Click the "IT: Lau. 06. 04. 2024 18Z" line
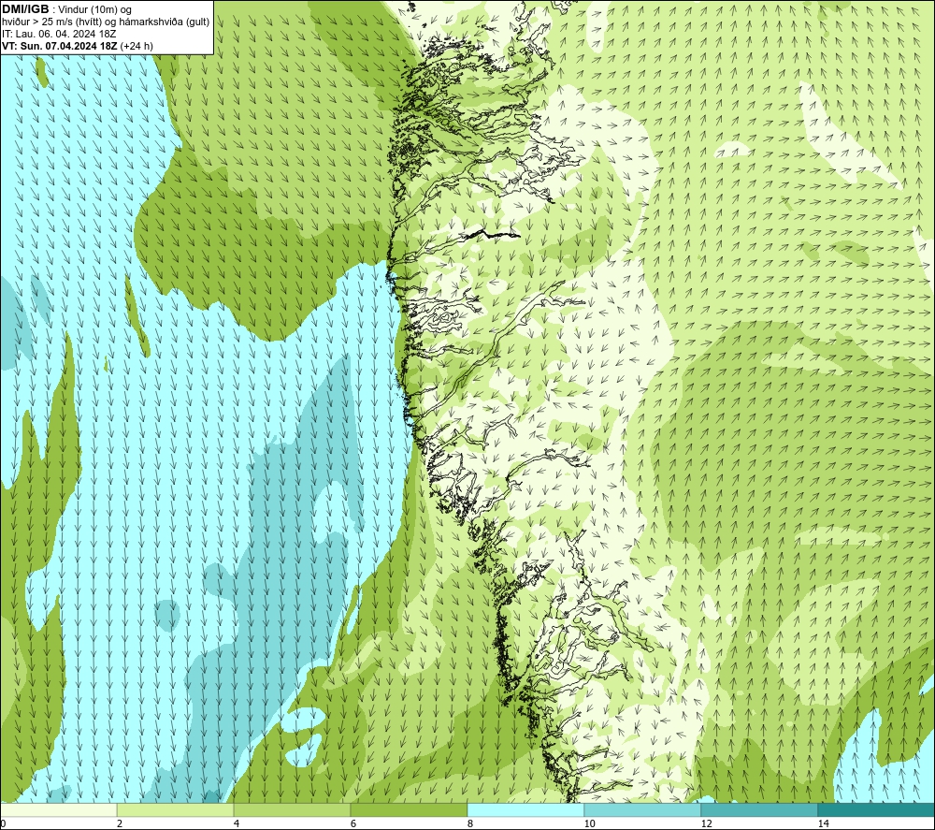This screenshot has width=935, height=830. pyautogui.click(x=59, y=34)
